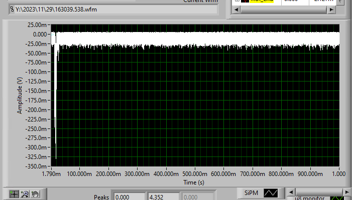Screen dimensions: 352x200
Task: Click the 900.000m x-axis tick label
Action: pos(310,174)
